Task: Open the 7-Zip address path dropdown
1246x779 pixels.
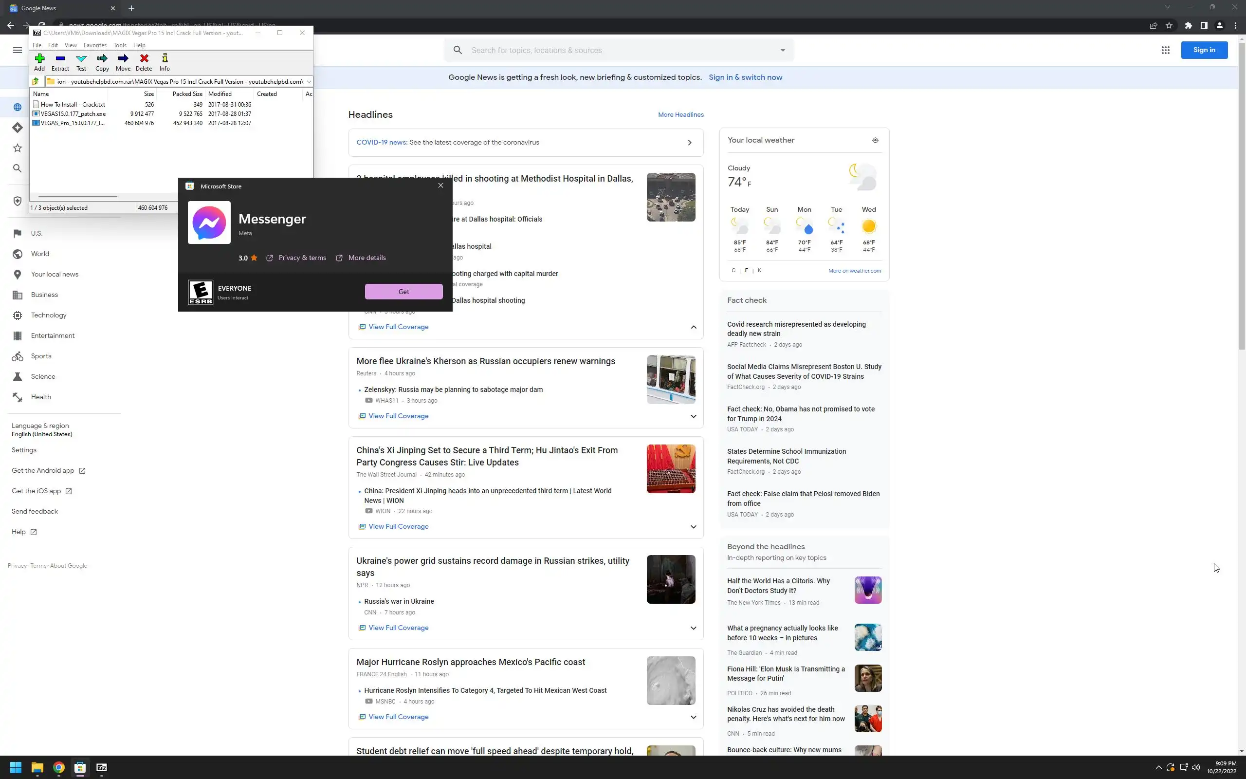Action: 309,81
